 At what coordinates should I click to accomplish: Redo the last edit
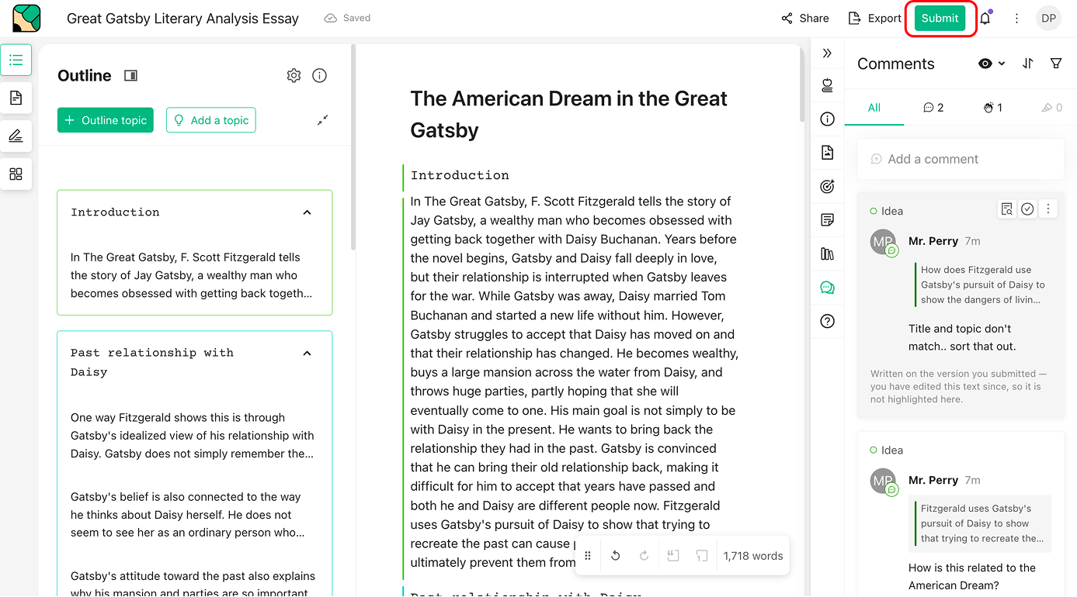point(644,555)
